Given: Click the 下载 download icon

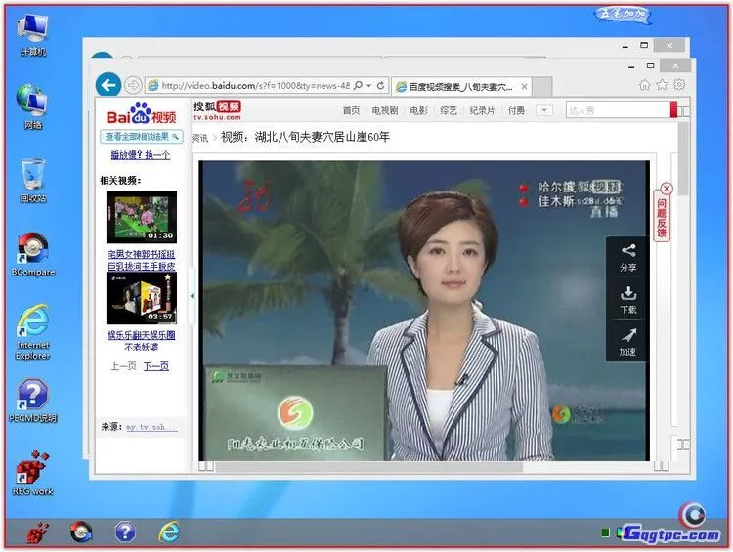Looking at the screenshot, I should pos(628,300).
